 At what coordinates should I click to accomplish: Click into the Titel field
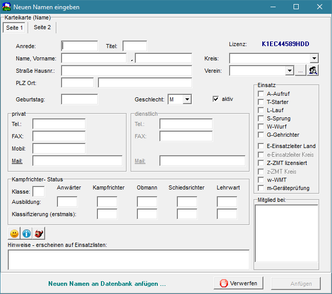(135, 46)
